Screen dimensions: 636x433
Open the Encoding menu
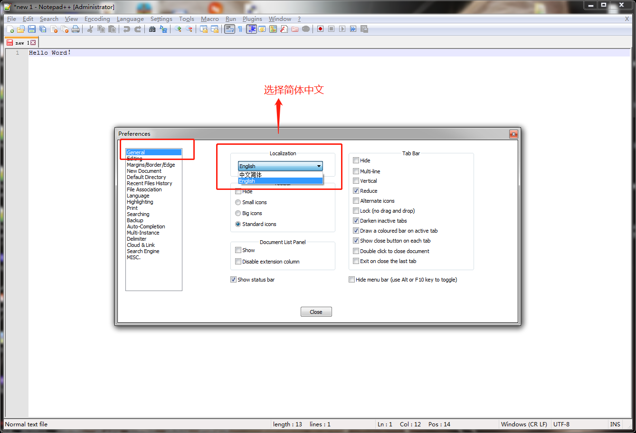[97, 19]
